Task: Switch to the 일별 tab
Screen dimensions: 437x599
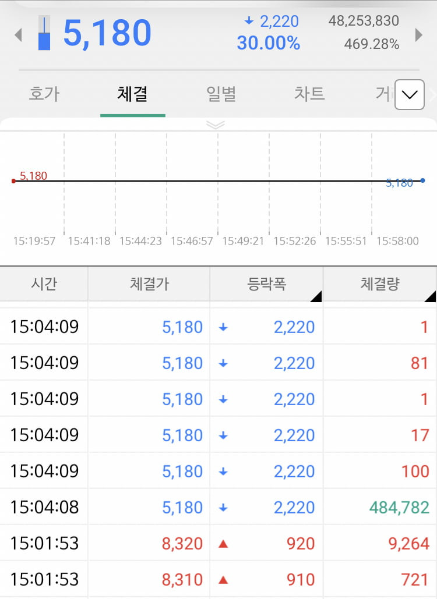Action: click(x=221, y=94)
